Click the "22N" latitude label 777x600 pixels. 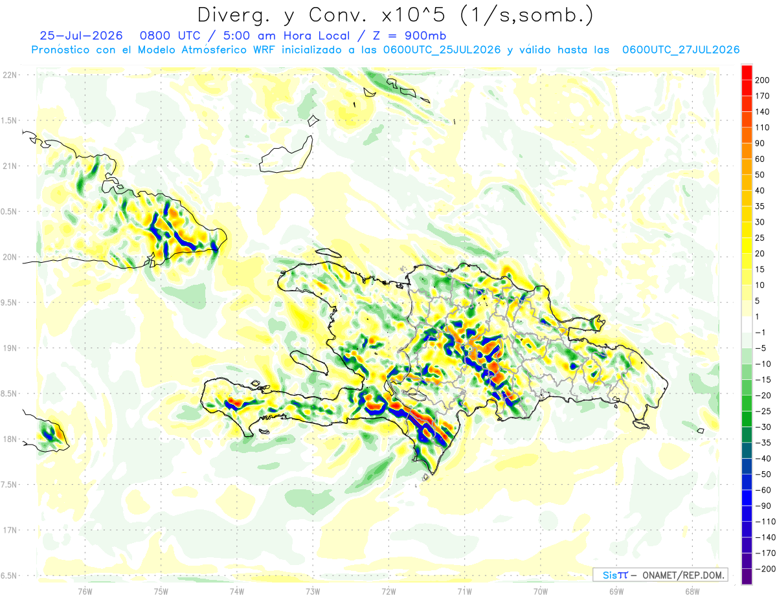click(x=10, y=75)
